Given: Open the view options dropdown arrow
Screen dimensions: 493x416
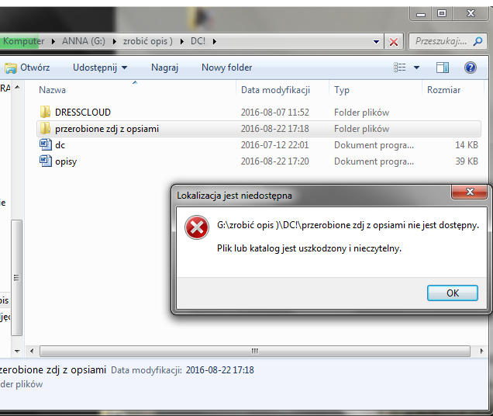Looking at the screenshot, I should (x=416, y=68).
